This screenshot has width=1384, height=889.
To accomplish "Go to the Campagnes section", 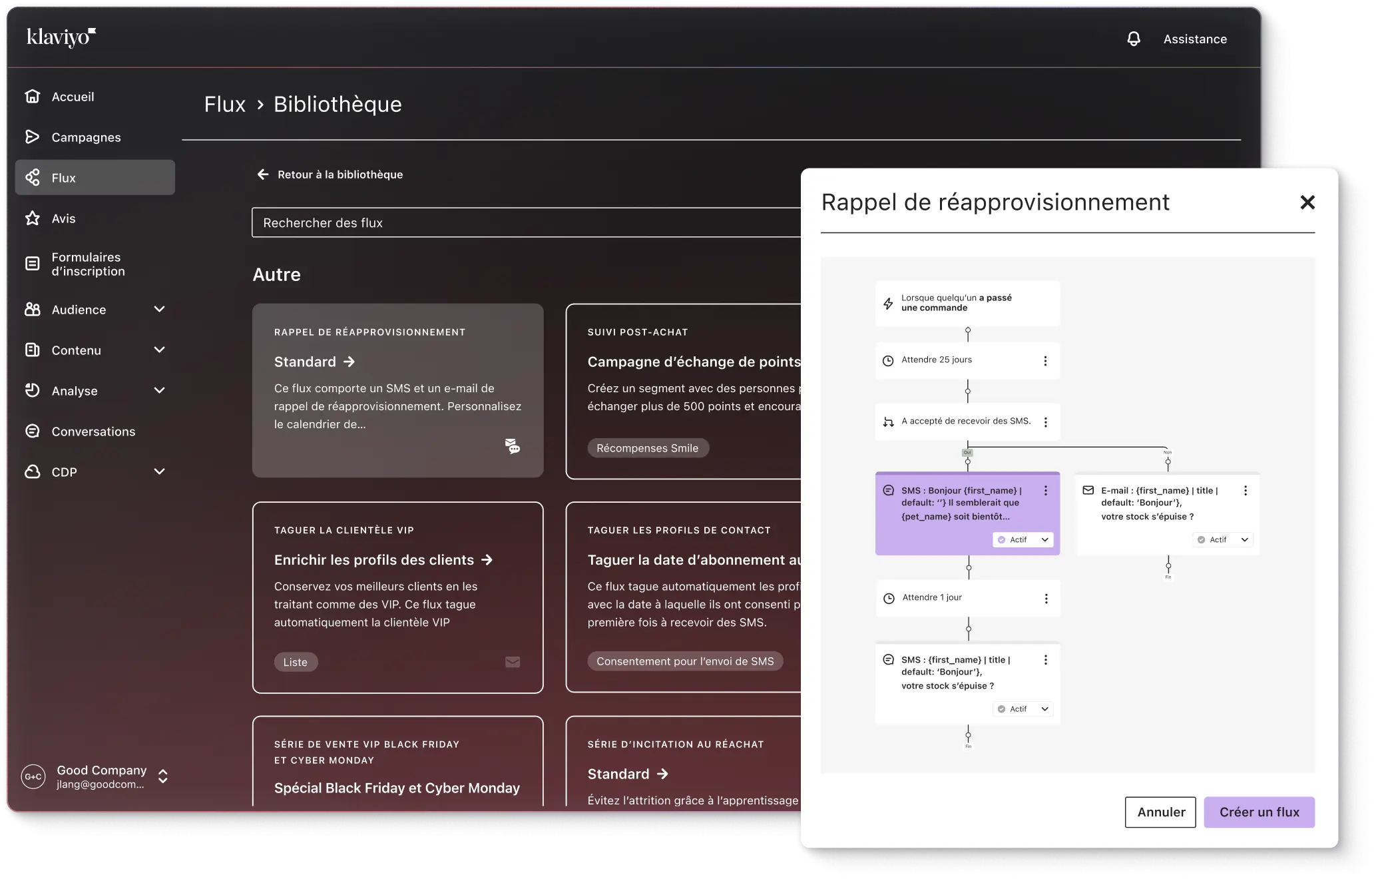I will [x=86, y=137].
